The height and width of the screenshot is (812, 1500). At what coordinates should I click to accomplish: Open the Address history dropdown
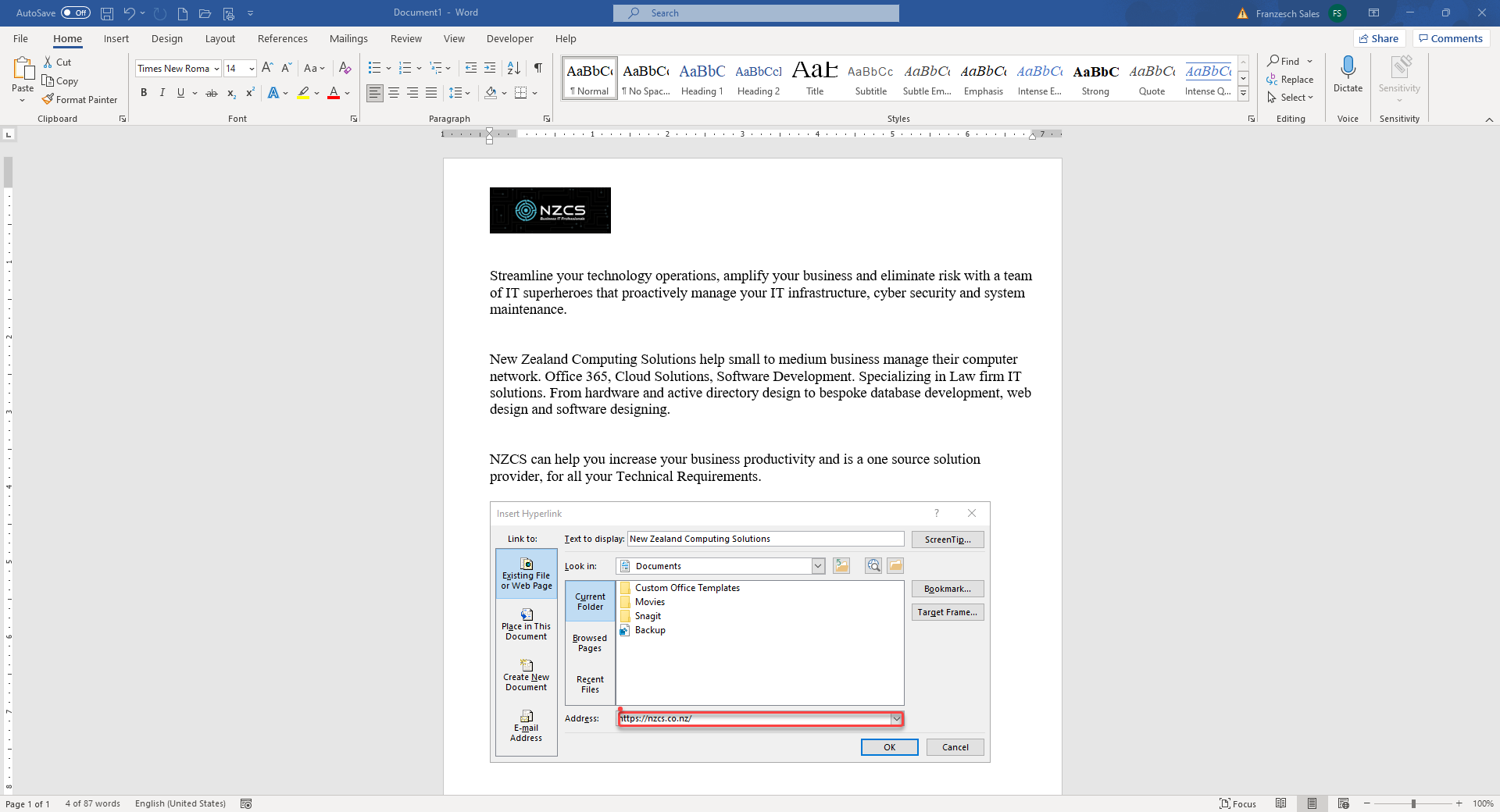pos(896,718)
